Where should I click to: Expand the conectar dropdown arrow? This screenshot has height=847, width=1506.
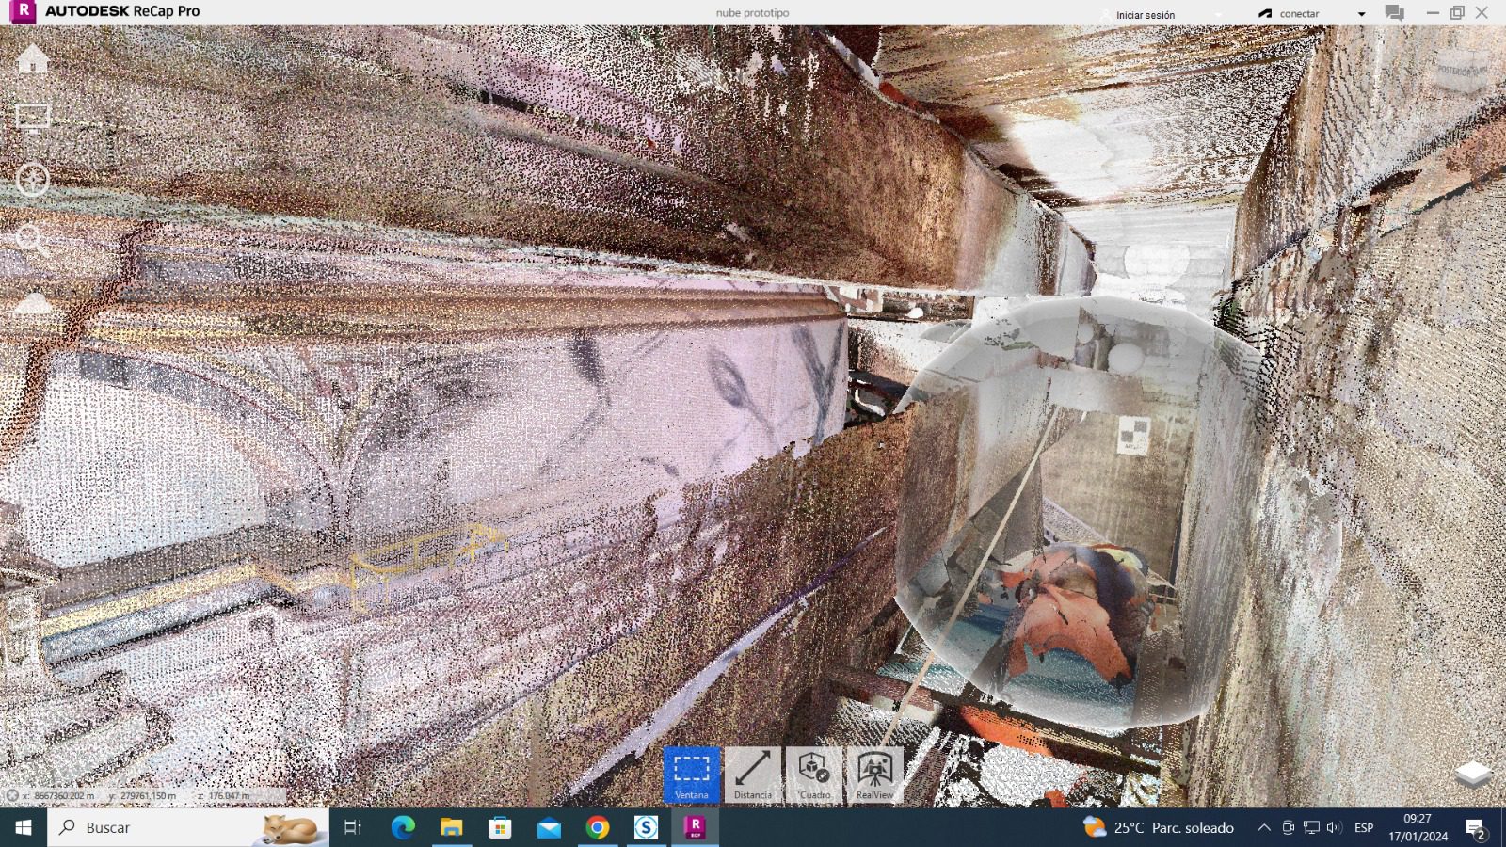[1361, 14]
